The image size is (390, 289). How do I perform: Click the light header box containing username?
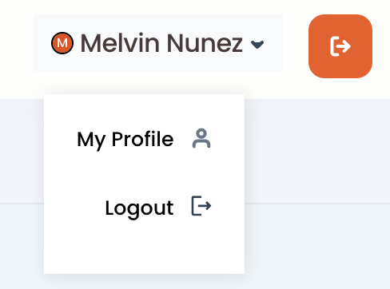coord(158,43)
